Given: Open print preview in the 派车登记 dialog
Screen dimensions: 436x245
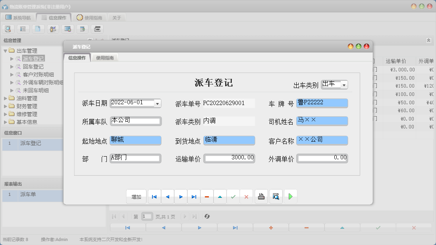Looking at the screenshot, I should click(x=276, y=196).
